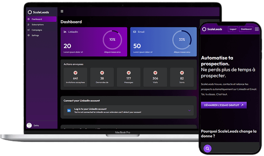Click the 641 invitations acceptees tile

click(x=75, y=77)
